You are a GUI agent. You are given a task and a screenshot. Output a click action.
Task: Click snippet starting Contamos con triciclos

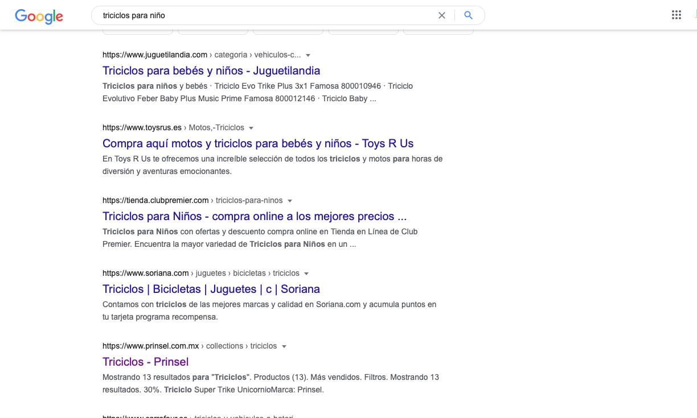(269, 311)
